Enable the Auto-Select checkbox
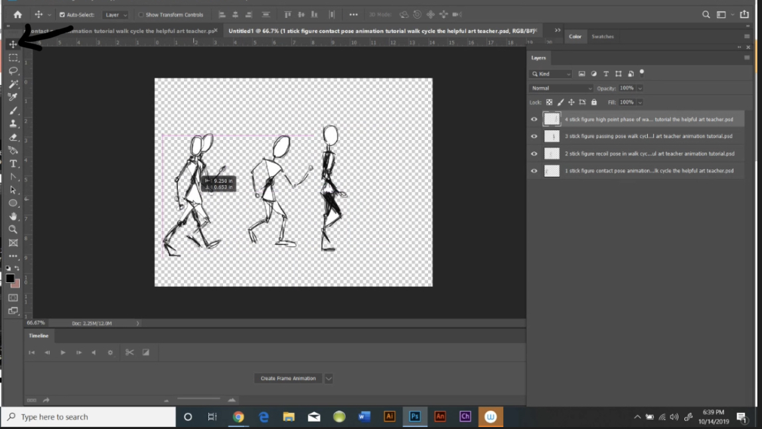 pos(61,14)
